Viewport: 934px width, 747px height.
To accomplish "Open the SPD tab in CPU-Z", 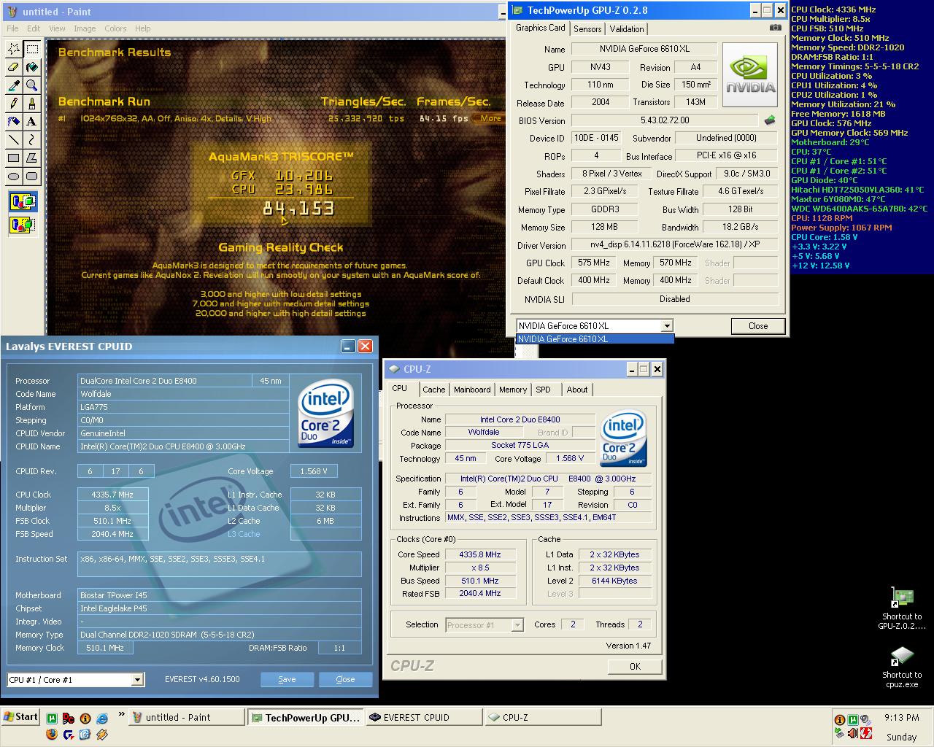I will tap(544, 390).
